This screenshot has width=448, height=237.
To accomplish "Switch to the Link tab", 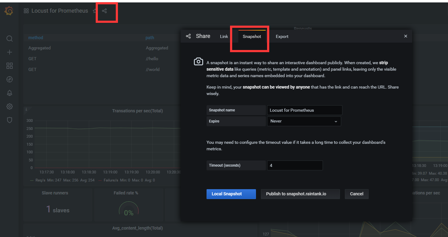I will click(224, 36).
